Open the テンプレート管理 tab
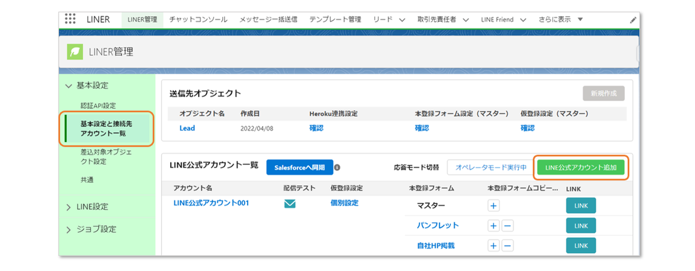The width and height of the screenshot is (695, 271). coord(335,19)
